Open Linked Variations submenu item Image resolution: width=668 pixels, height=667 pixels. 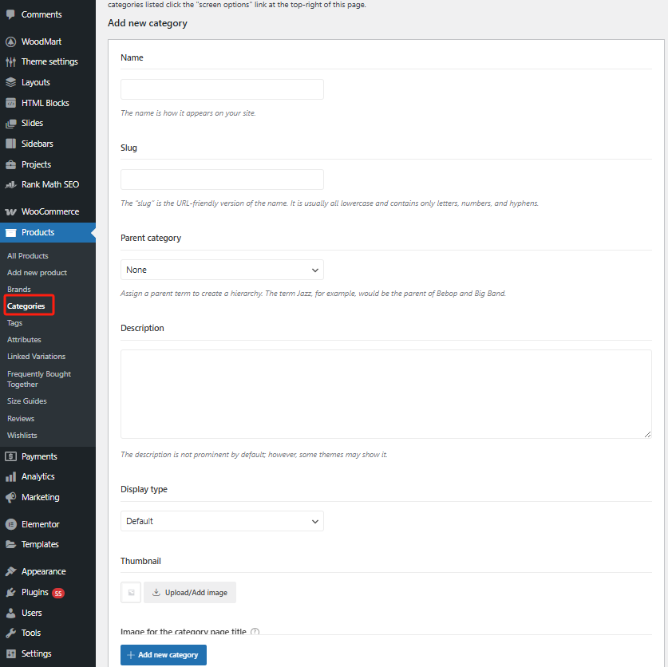click(x=36, y=357)
